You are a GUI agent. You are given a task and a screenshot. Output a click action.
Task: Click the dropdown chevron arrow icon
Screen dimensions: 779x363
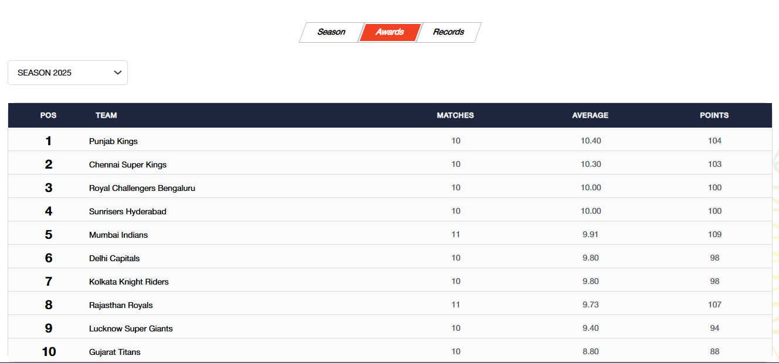tap(118, 73)
